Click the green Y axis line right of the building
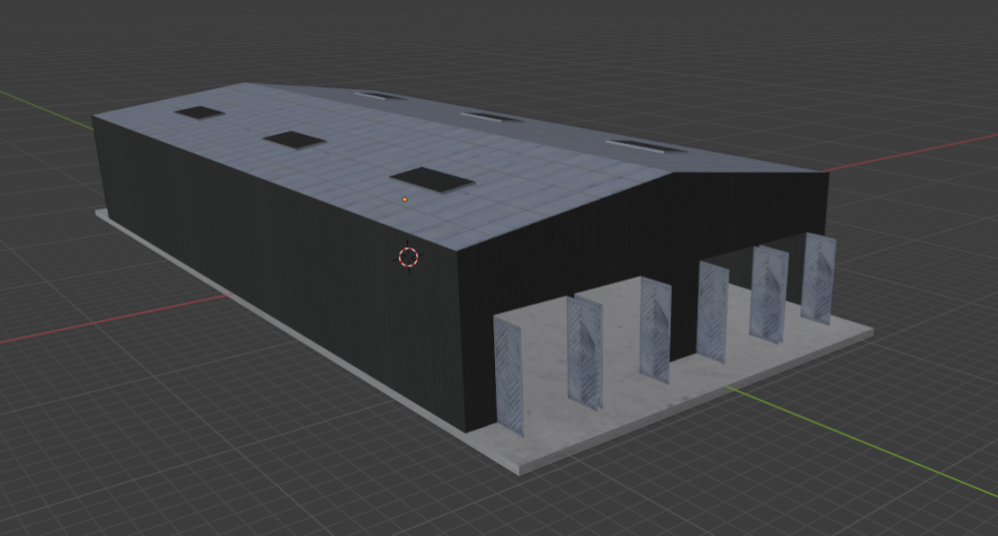This screenshot has width=998, height=536. coord(878,448)
